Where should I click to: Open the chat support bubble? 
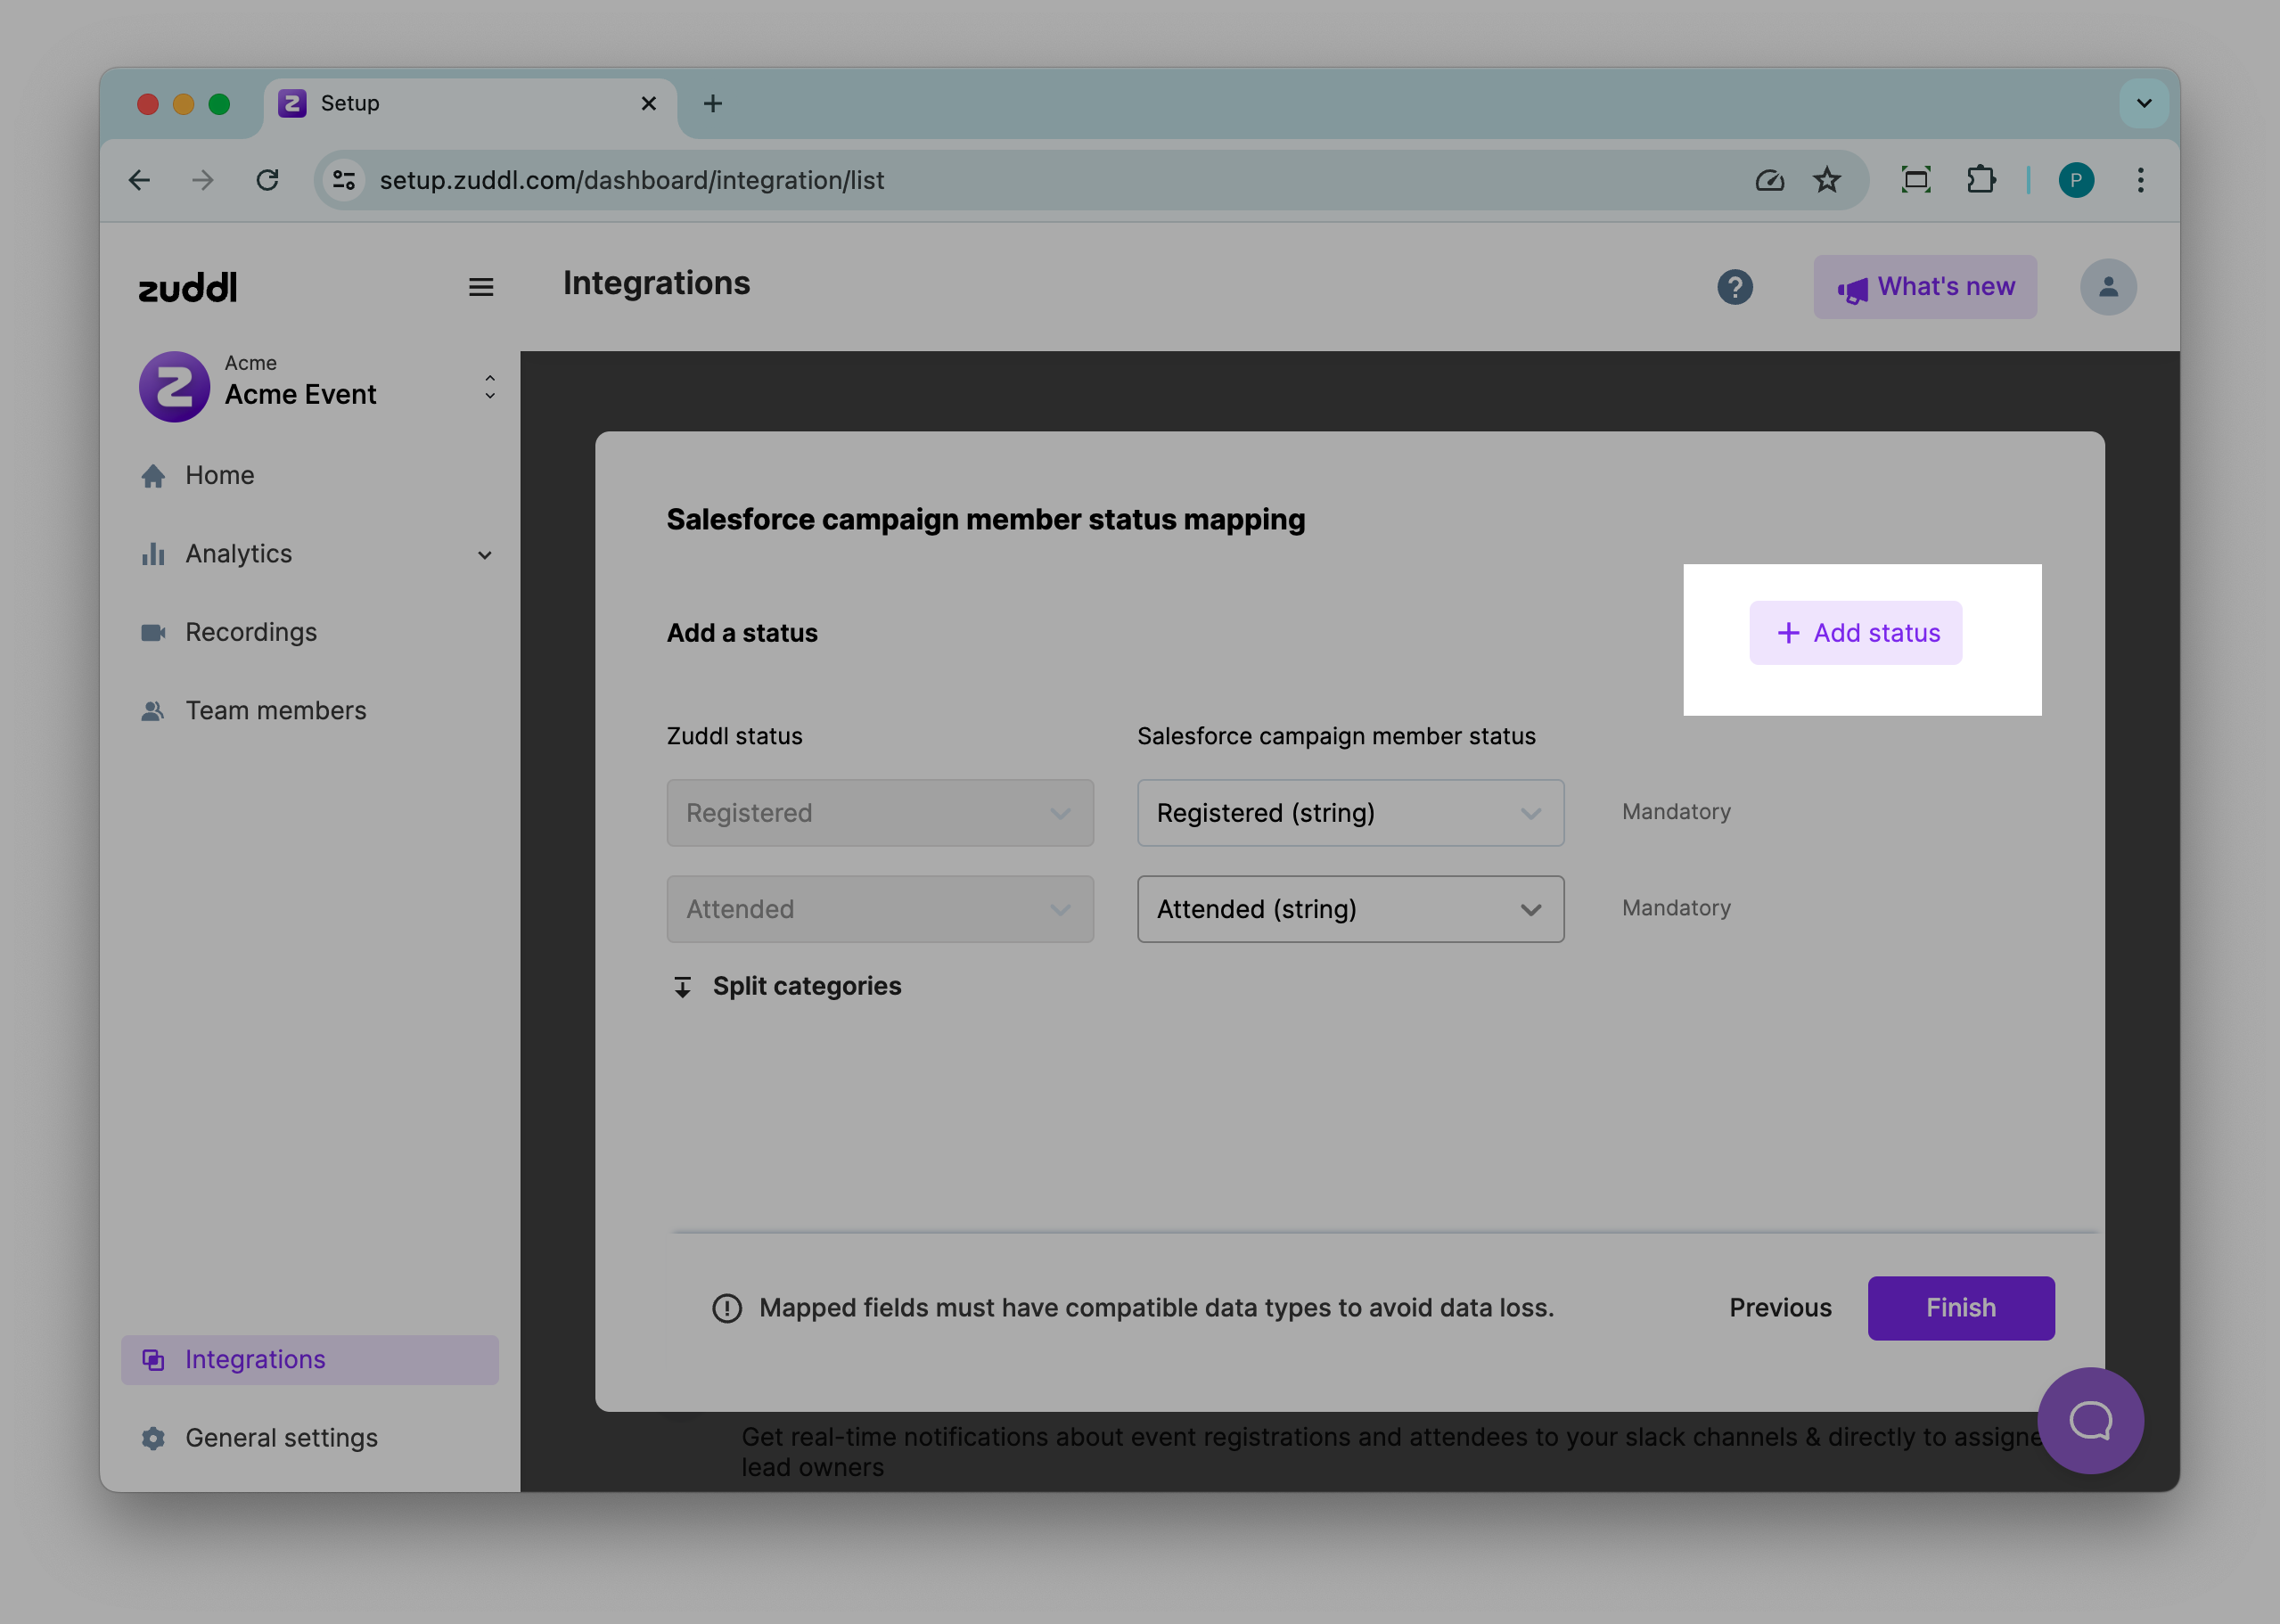click(x=2089, y=1419)
